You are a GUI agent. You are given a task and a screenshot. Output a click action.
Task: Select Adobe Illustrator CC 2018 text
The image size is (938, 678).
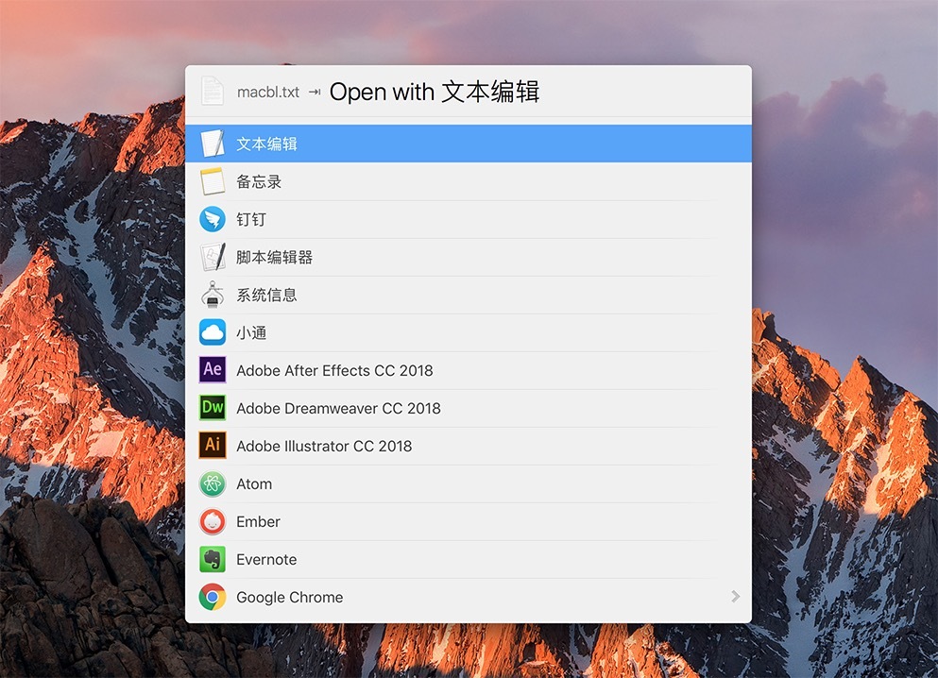click(324, 446)
